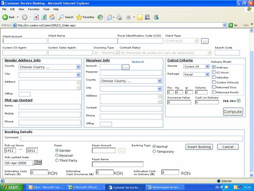Open Receiver County dropdown

click(x=159, y=81)
